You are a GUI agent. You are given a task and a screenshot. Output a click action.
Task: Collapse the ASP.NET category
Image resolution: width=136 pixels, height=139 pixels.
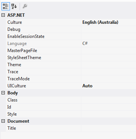tap(3, 15)
